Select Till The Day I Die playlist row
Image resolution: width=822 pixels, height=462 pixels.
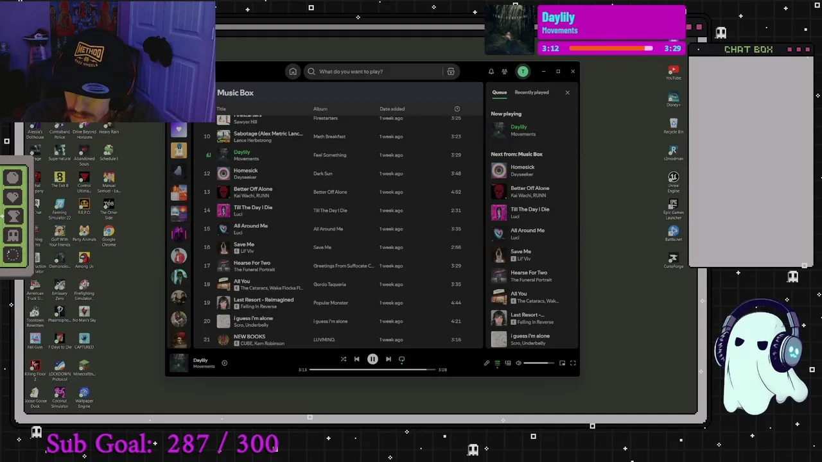click(x=337, y=210)
